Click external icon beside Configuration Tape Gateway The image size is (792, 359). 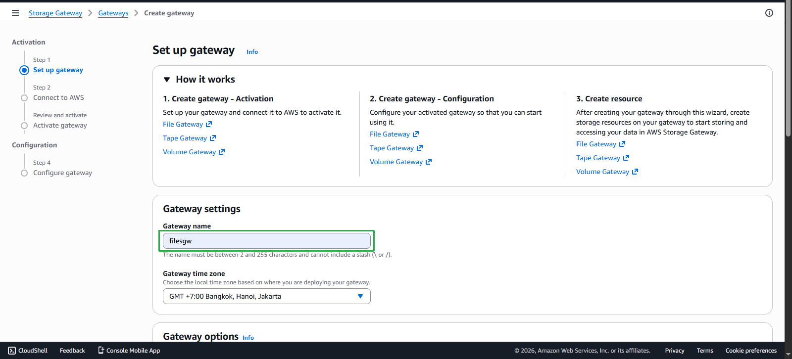(420, 148)
